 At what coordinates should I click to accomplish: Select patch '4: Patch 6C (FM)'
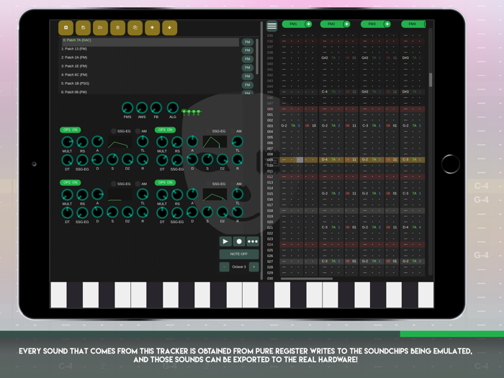[x=150, y=75]
